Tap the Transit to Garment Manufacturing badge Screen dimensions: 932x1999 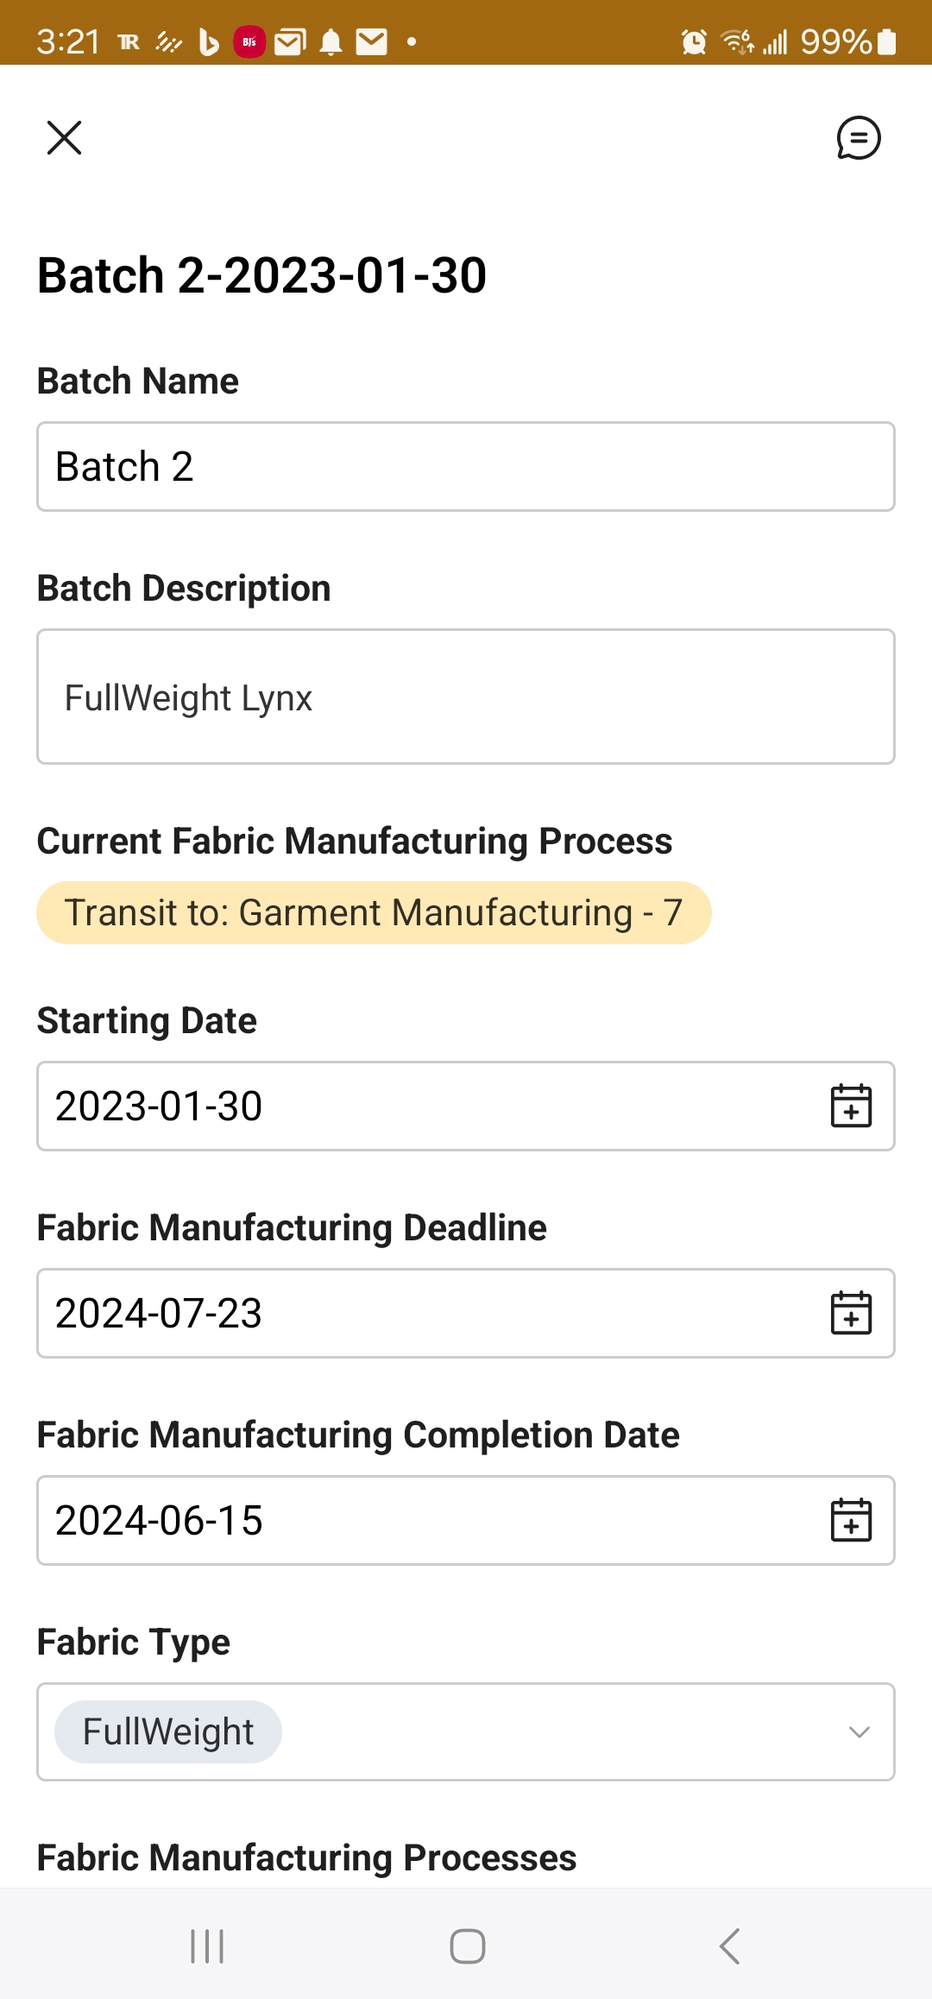[x=374, y=912]
